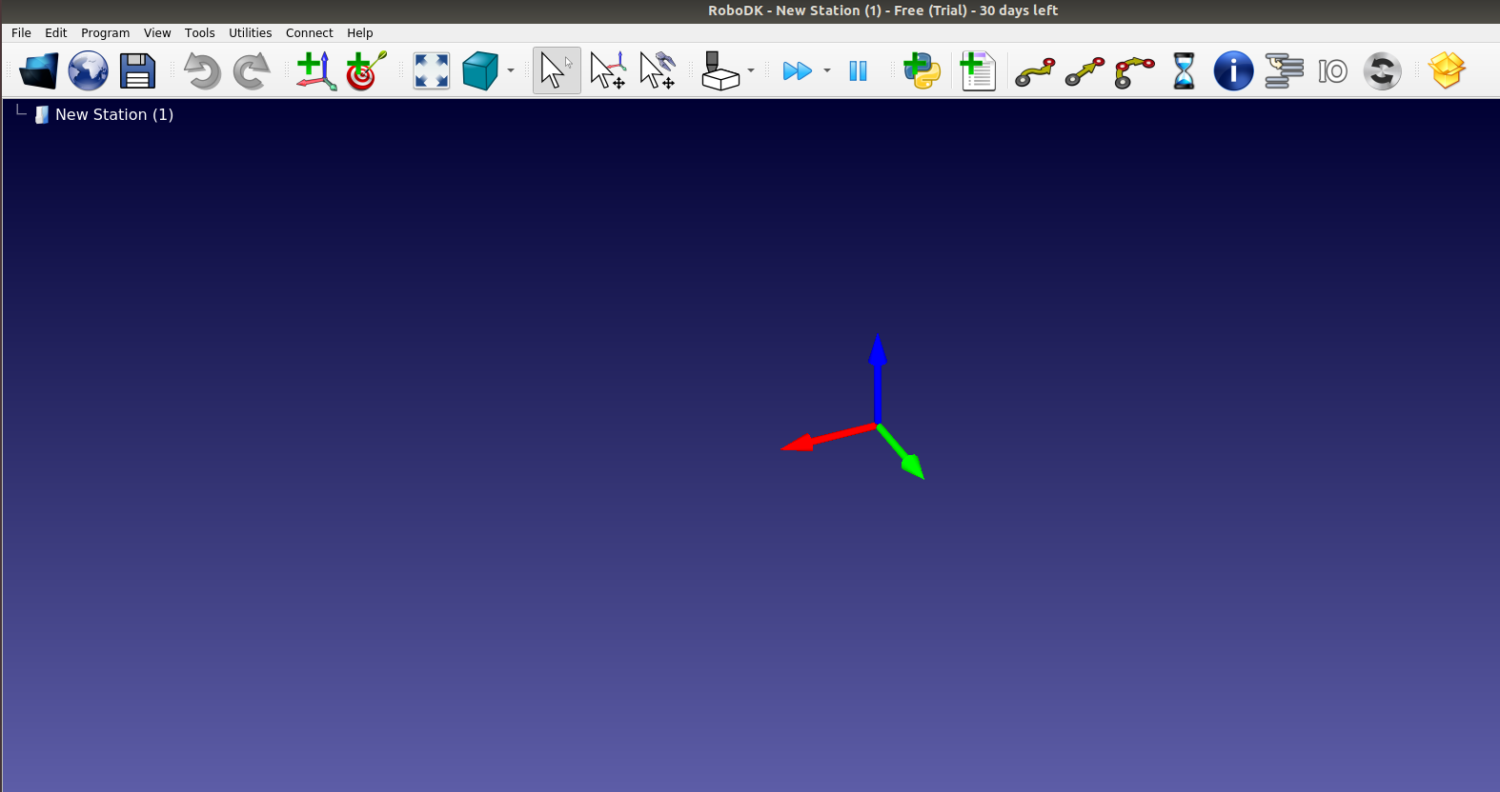The height and width of the screenshot is (792, 1500).
Task: Open the Program menu
Action: point(105,32)
